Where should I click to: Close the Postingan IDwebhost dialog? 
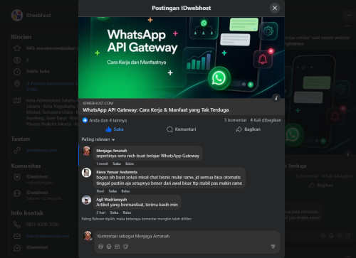click(x=275, y=8)
